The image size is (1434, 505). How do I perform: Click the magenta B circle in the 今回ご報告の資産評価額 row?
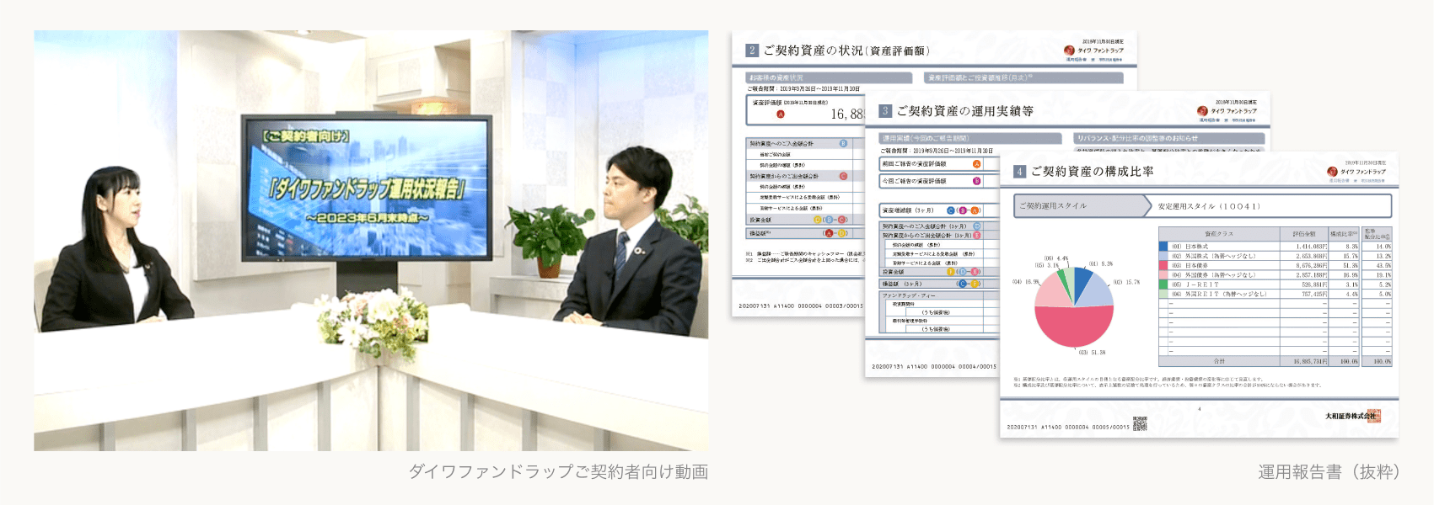click(x=977, y=181)
